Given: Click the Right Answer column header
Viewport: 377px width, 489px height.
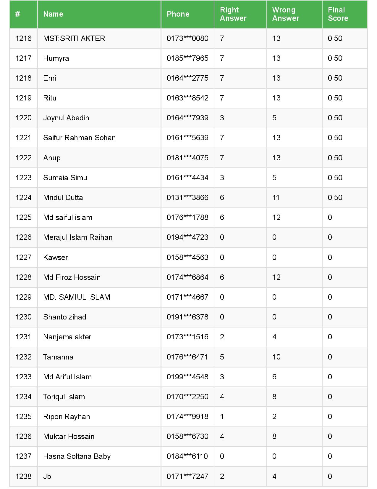Looking at the screenshot, I should click(233, 14).
